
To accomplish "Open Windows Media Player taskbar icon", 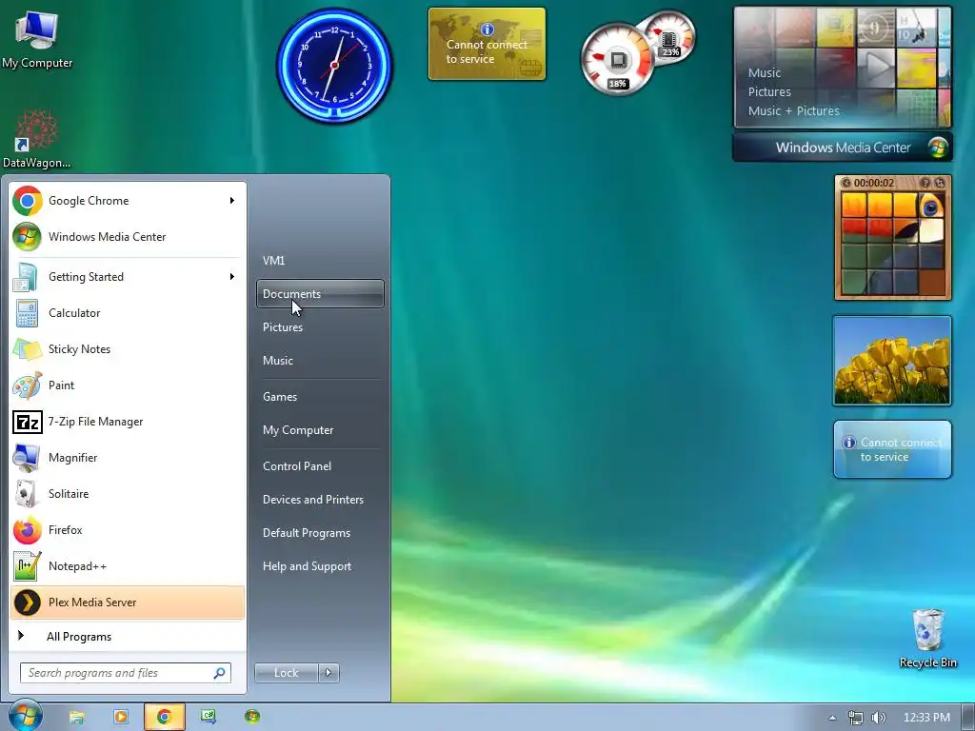I will tap(121, 718).
